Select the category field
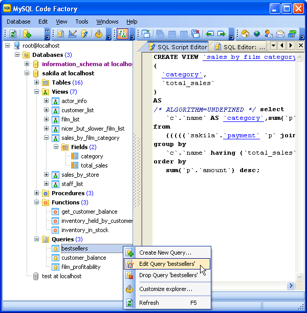 click(x=92, y=156)
